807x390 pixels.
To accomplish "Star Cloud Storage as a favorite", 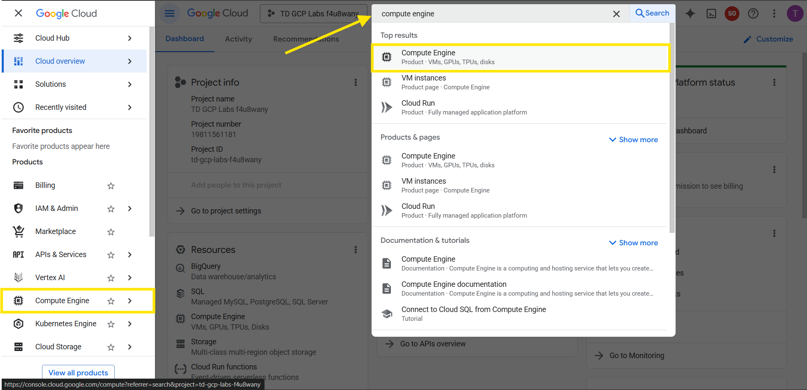I will coord(111,347).
